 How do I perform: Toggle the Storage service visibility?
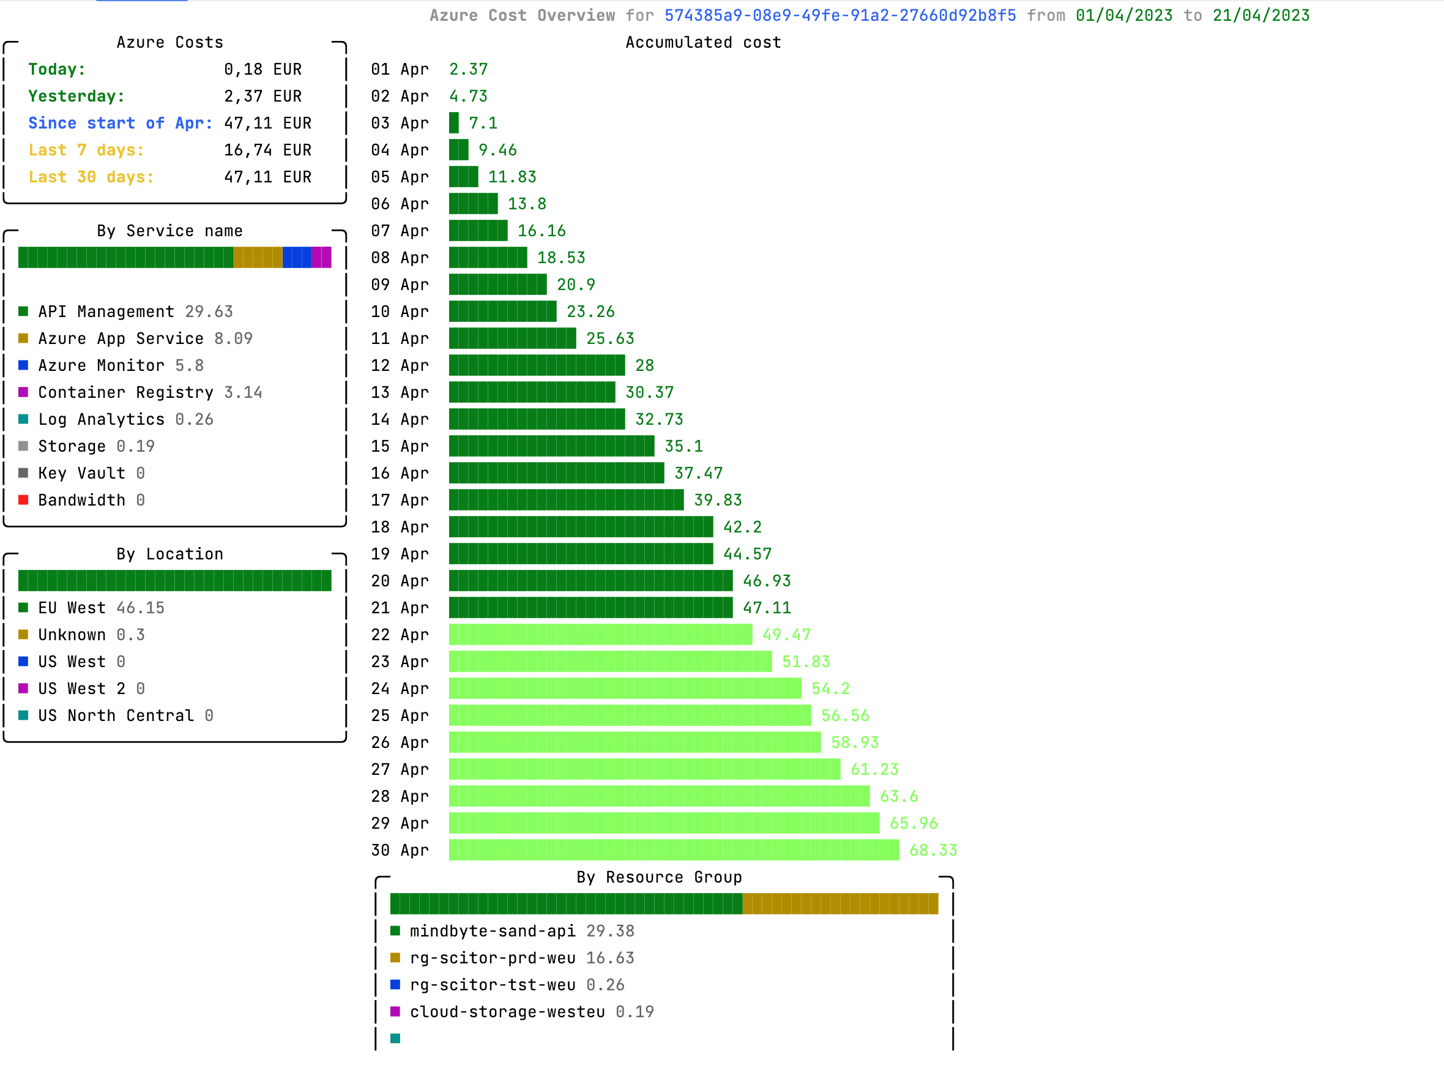(x=24, y=446)
